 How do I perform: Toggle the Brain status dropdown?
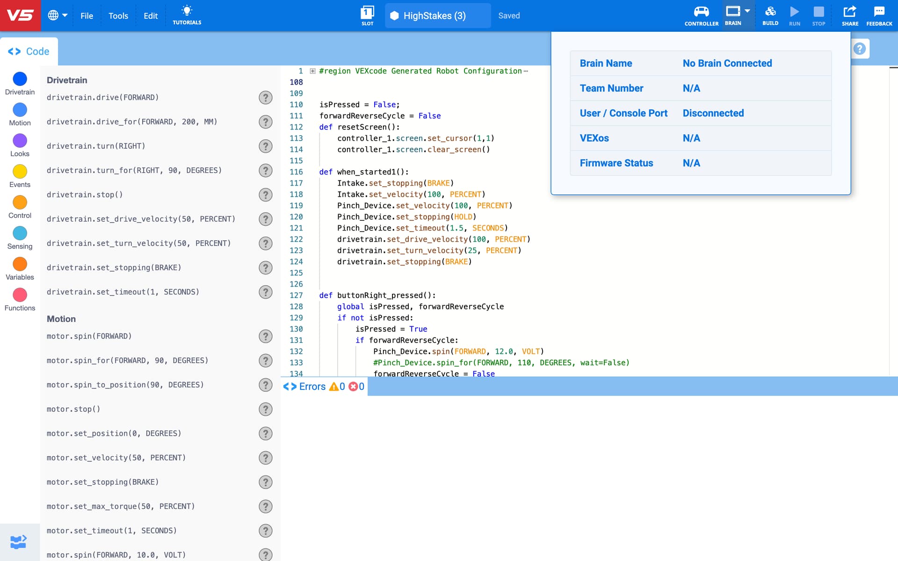[738, 15]
